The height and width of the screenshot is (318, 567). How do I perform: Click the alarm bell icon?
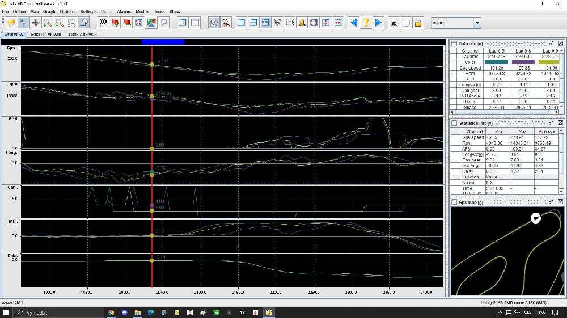tap(302, 23)
